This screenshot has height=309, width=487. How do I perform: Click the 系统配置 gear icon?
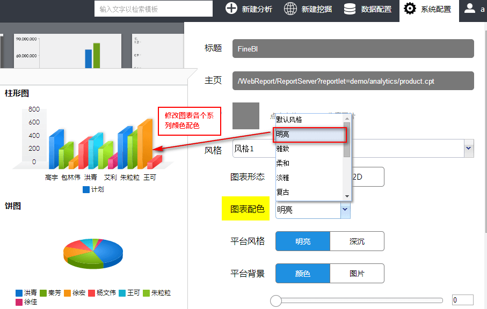tap(410, 9)
